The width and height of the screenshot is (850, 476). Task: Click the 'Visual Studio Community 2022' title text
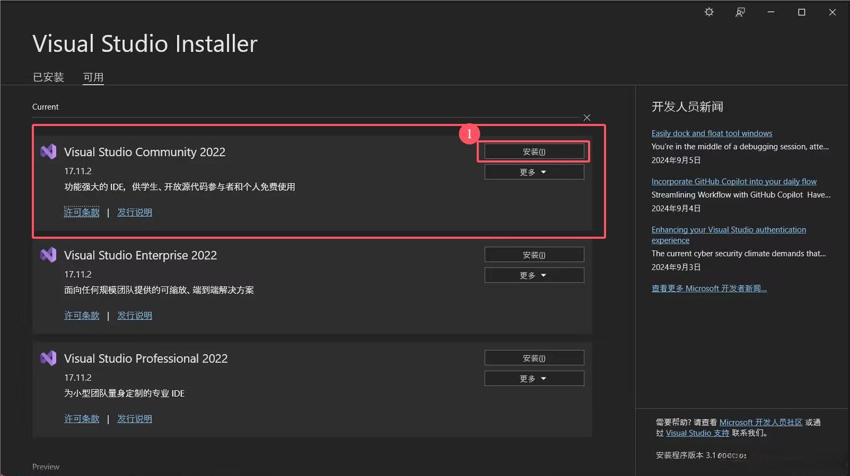[145, 152]
